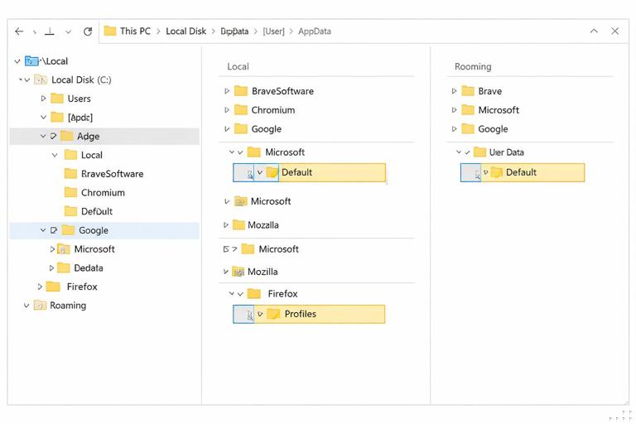Select Local folder under Adge
The height and width of the screenshot is (424, 636).
click(x=92, y=155)
